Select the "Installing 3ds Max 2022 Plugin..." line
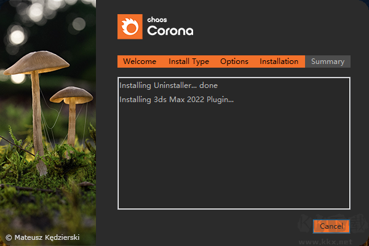This screenshot has height=246, width=369. 177,99
